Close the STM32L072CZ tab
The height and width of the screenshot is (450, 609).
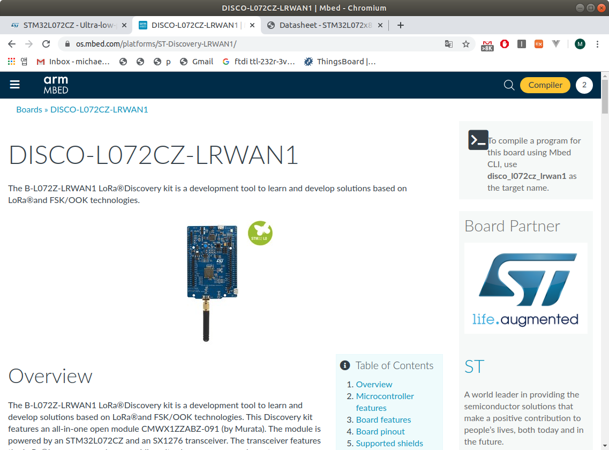tap(124, 25)
